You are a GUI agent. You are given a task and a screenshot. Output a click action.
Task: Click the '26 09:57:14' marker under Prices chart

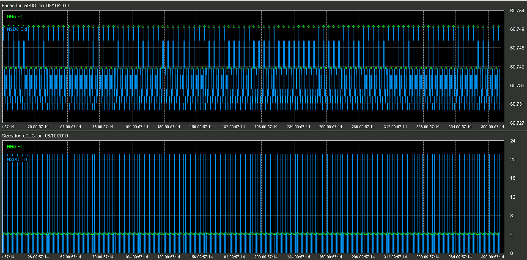click(38, 126)
